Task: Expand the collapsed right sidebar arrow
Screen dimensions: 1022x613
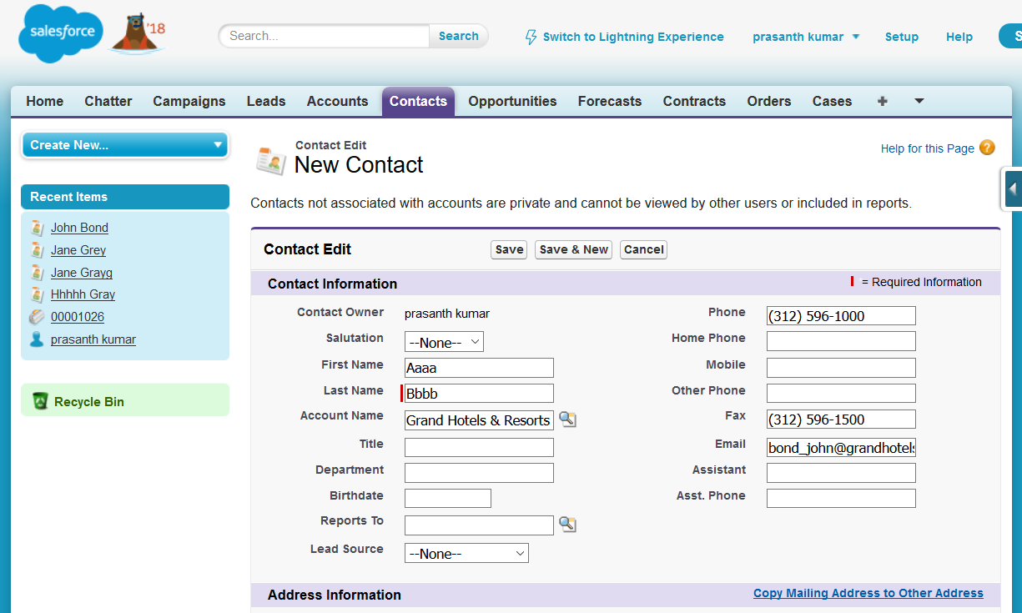Action: pos(1011,188)
